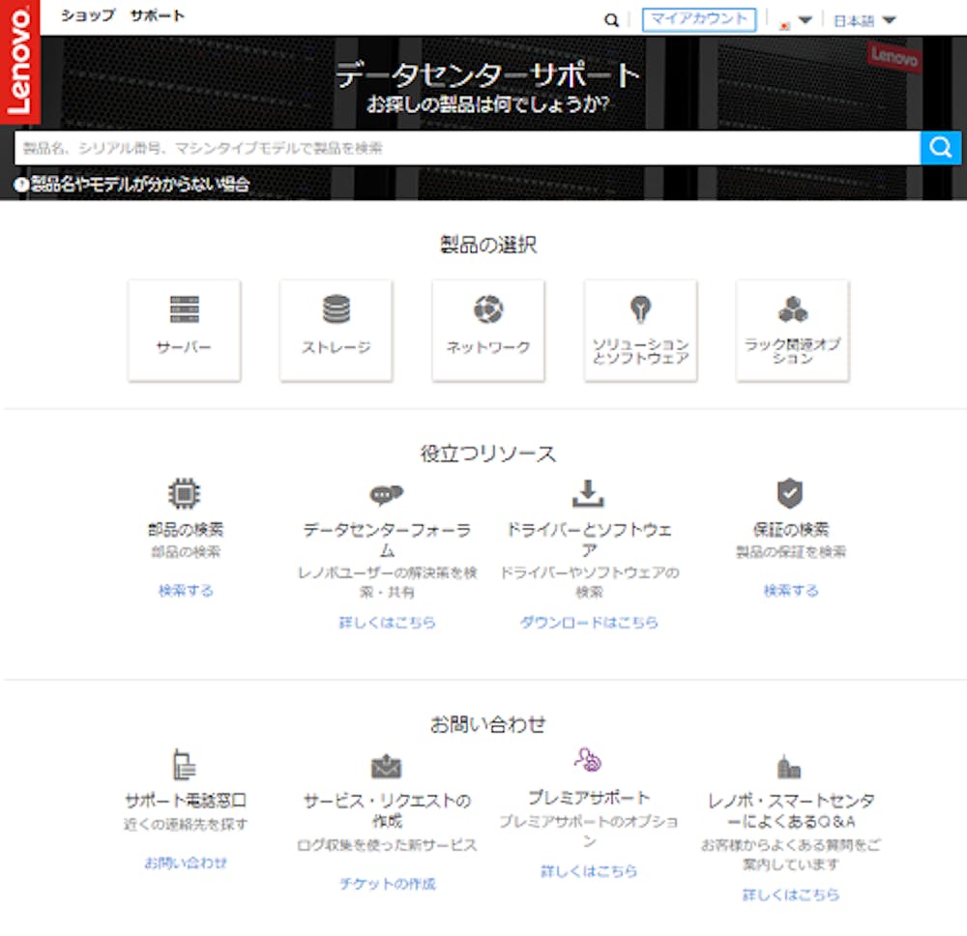The image size is (967, 936).
Task: Click the サポート電話窓口 heading
Action: [x=186, y=801]
